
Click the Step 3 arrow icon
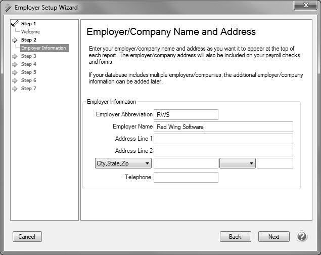pos(15,56)
